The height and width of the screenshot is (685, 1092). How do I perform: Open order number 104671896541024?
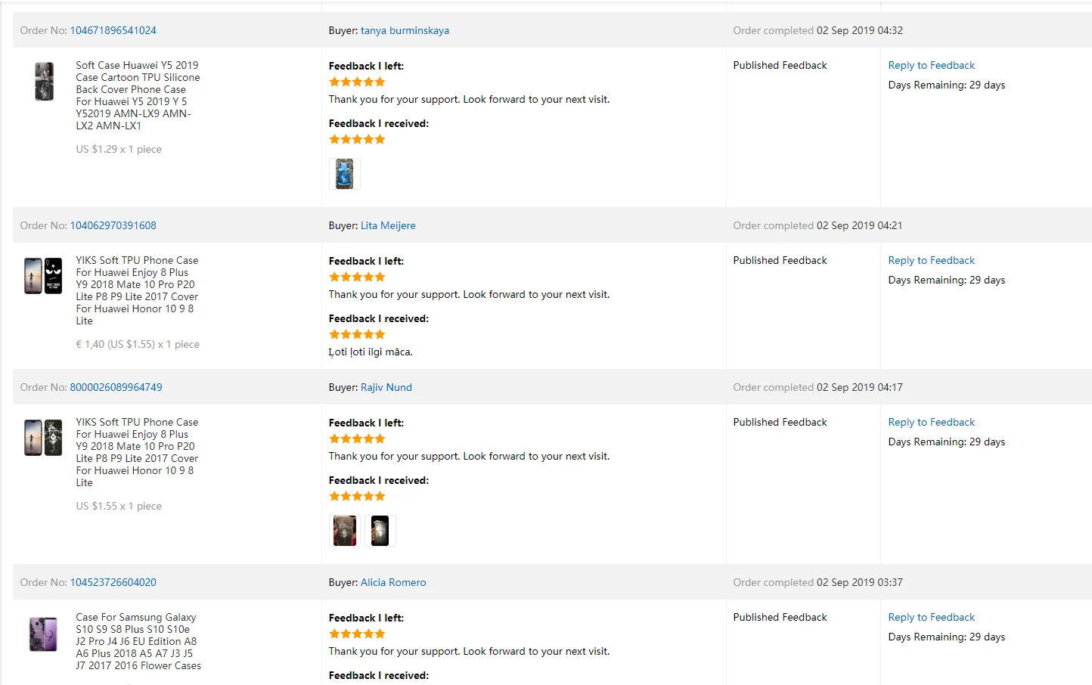(x=113, y=30)
